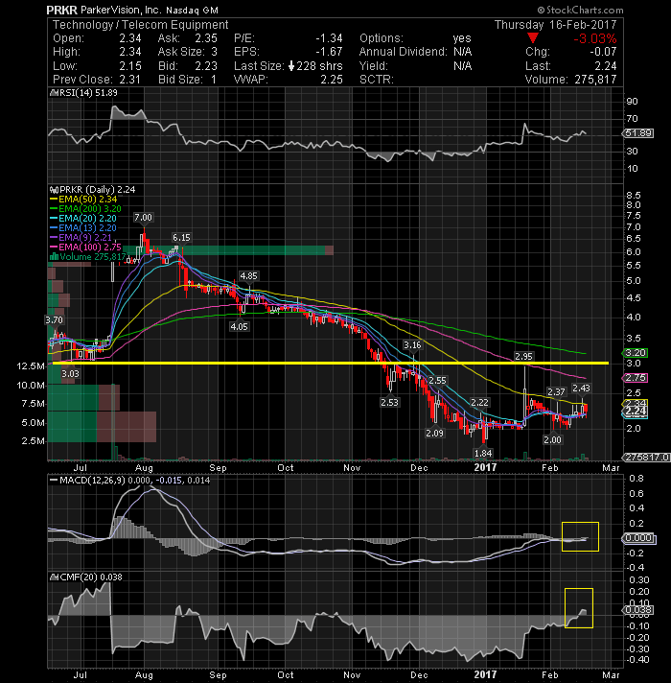Click the small icon before RSI(14) label
671x683 pixels.
54,93
